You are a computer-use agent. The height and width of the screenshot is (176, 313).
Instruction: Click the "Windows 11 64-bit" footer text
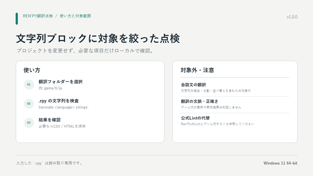coord(281,163)
